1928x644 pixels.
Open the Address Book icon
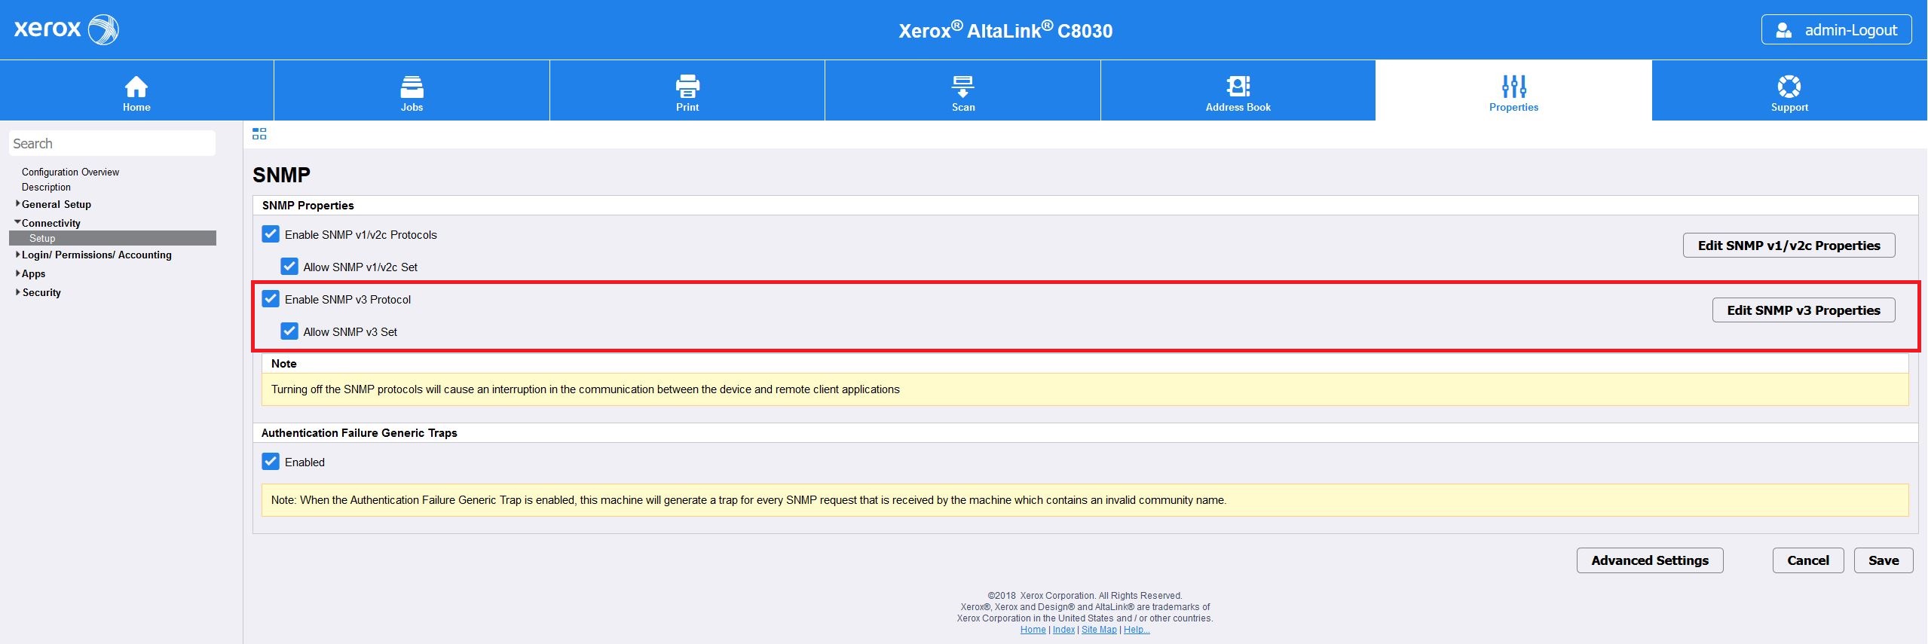[x=1238, y=87]
